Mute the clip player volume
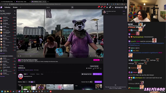Viewport: 166px width, 93px height. coord(21,56)
